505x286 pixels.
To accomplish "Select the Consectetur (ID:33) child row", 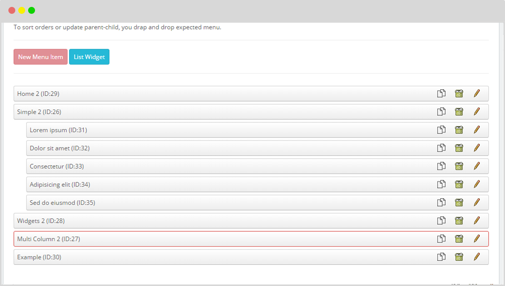I will [x=257, y=166].
